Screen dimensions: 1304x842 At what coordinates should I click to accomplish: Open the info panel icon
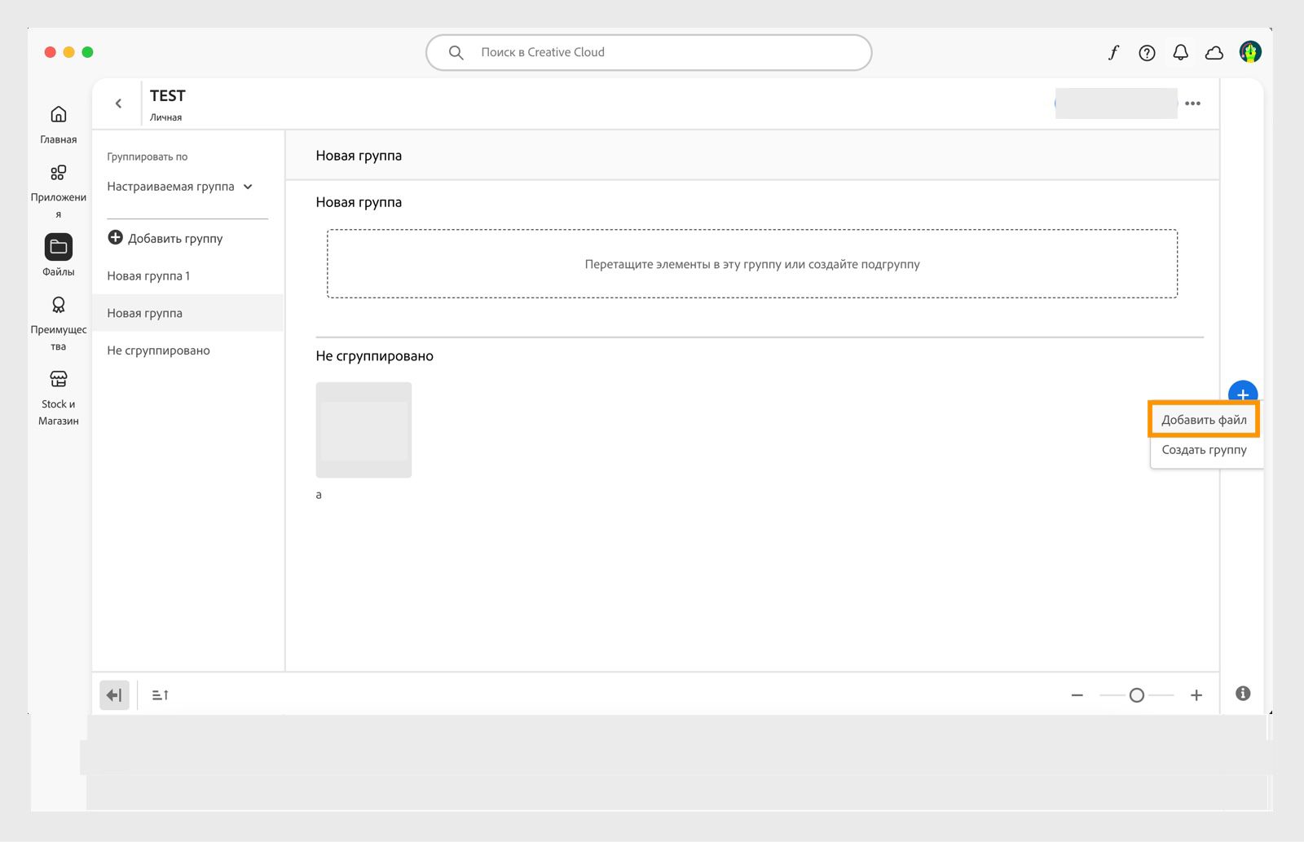coord(1243,694)
